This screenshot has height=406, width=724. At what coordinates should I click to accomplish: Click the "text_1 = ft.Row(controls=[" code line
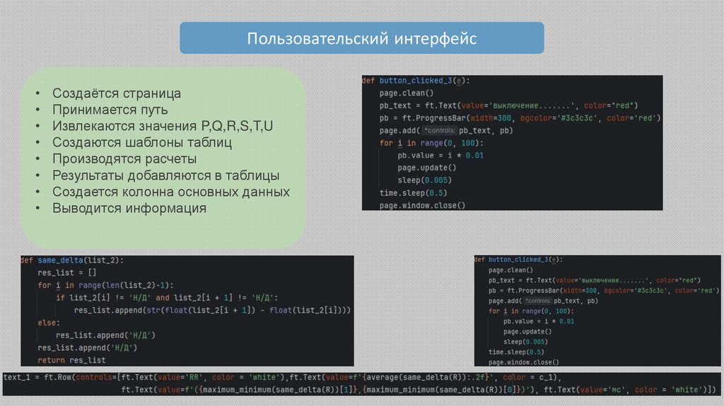pos(281,378)
